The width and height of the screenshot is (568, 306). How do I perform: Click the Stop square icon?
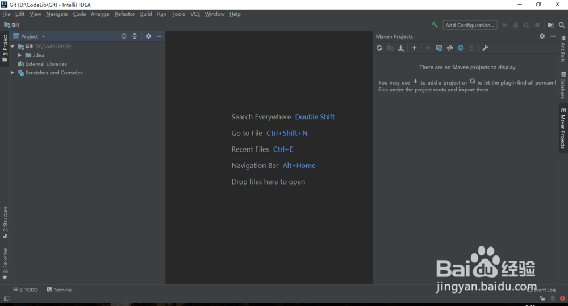537,25
